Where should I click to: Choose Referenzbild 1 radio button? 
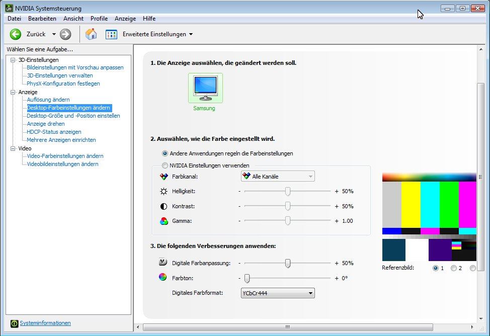435,268
